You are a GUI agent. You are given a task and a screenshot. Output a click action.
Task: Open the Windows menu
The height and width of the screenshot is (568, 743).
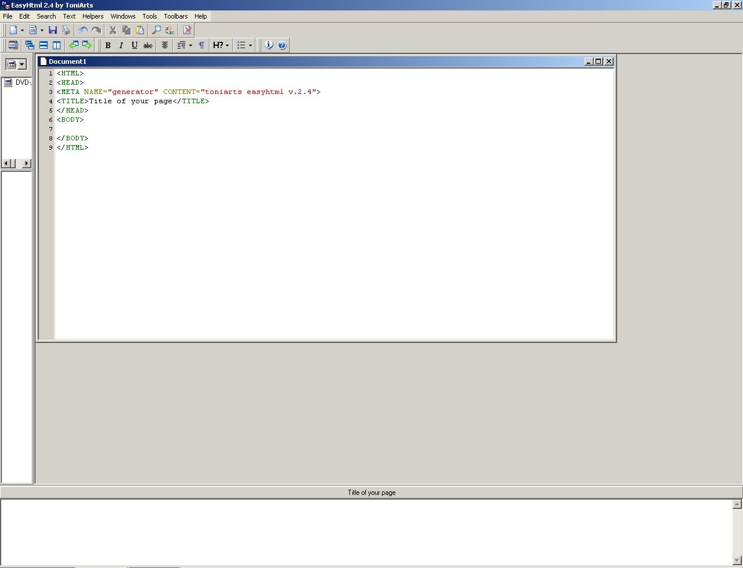point(123,16)
